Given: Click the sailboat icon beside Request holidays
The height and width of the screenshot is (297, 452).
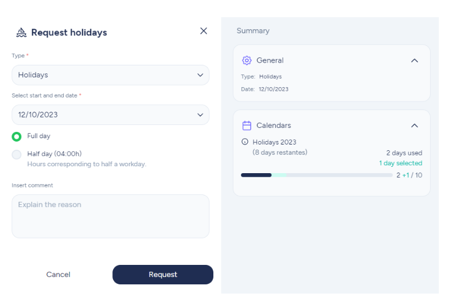Looking at the screenshot, I should (x=21, y=33).
